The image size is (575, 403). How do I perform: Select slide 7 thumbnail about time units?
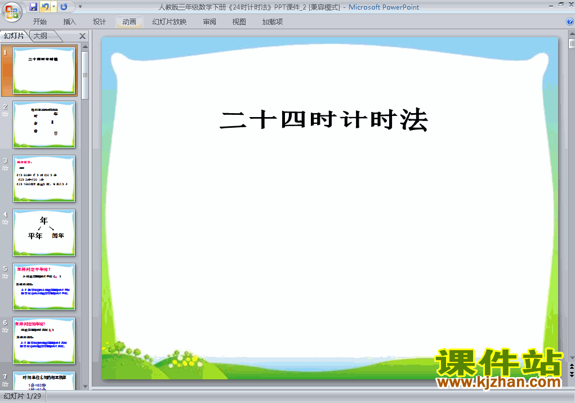(x=44, y=380)
